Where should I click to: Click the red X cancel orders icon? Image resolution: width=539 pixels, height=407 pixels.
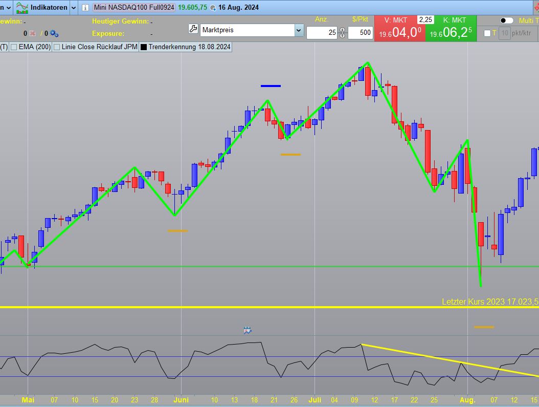pos(33,33)
